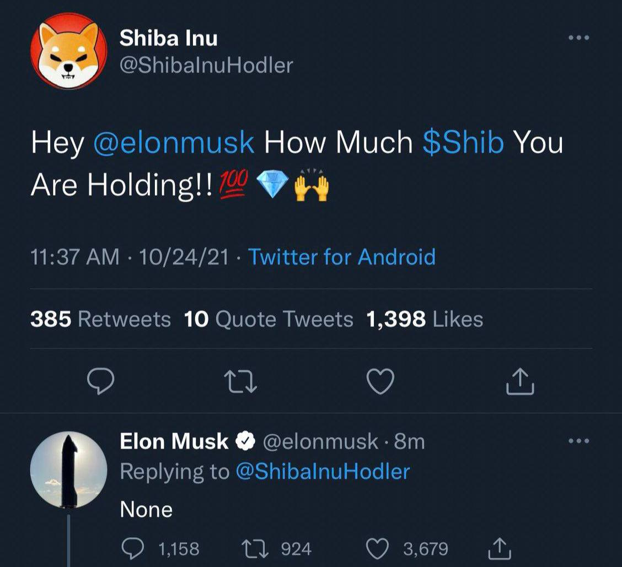Screen dimensions: 622x567
Task: Open more options for Shiba Inu tweet
Action: point(579,38)
